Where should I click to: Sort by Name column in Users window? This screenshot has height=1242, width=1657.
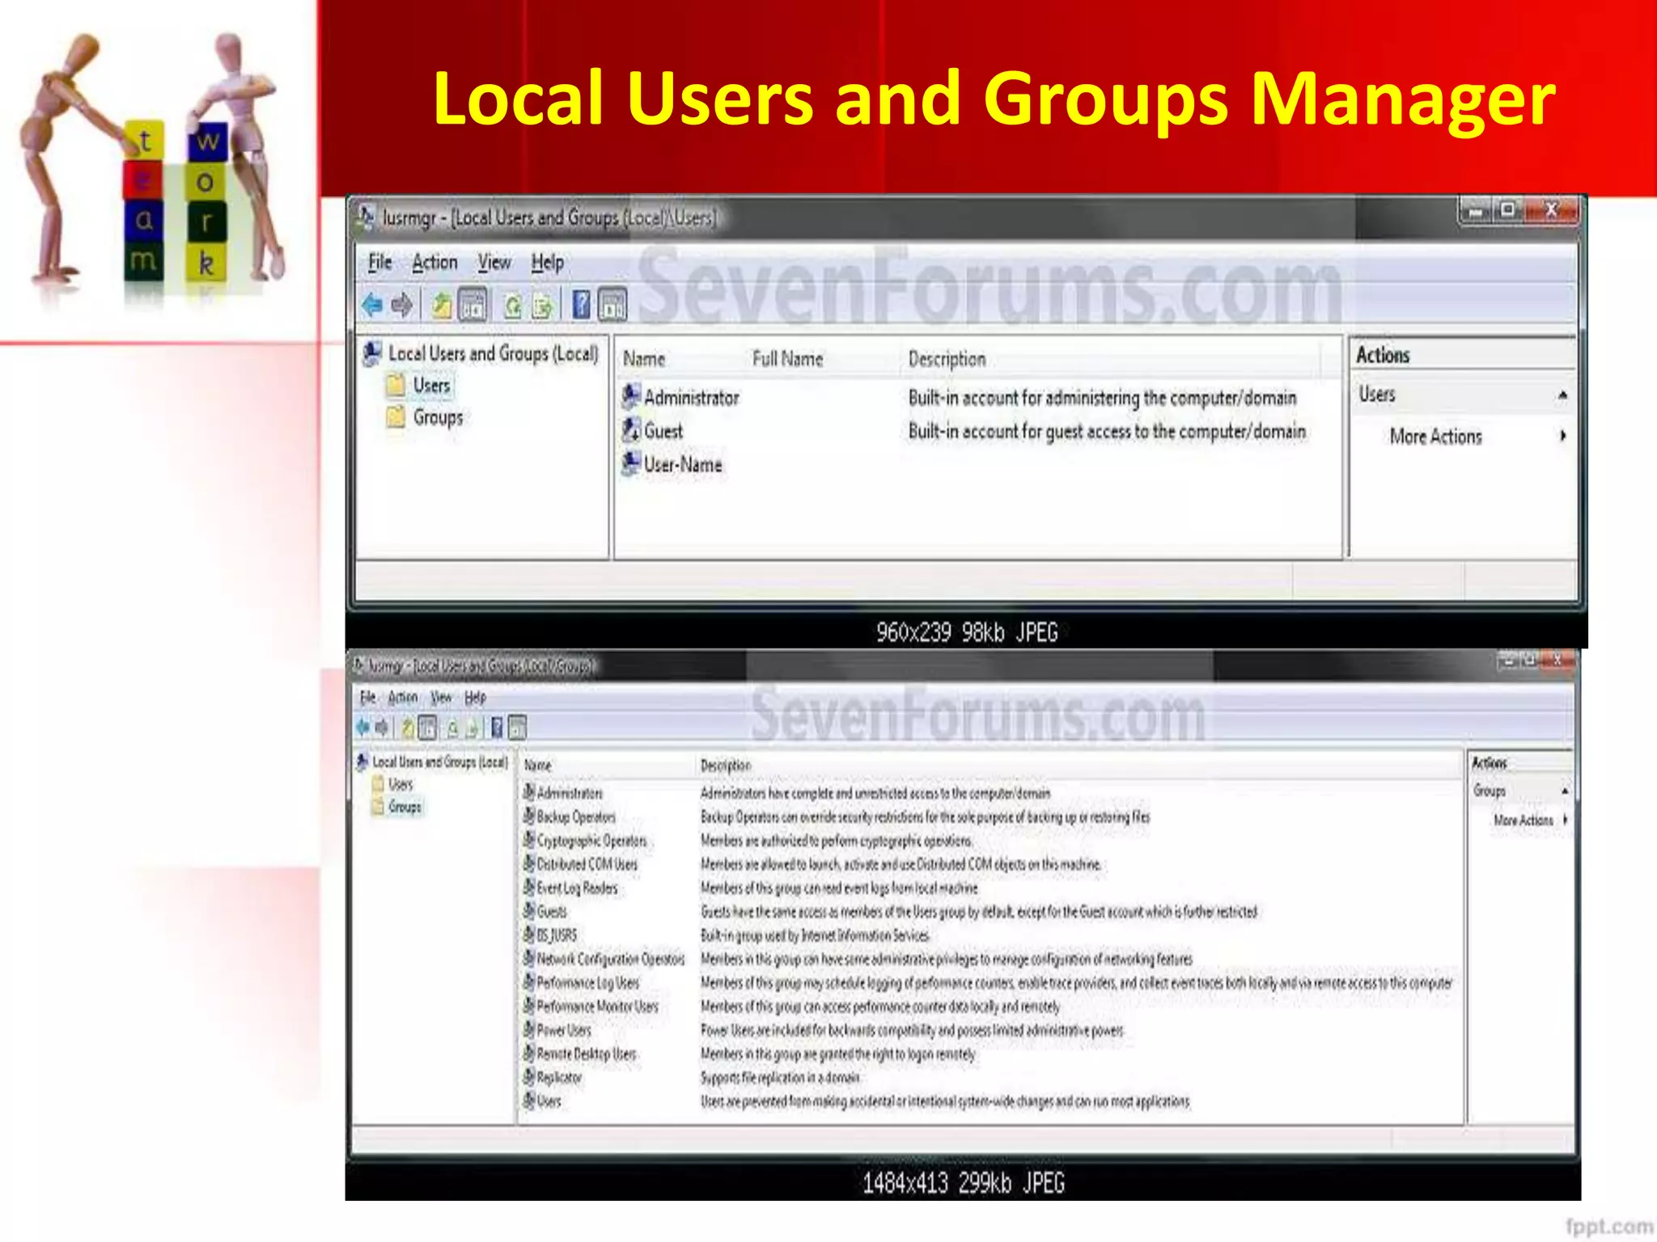point(644,358)
